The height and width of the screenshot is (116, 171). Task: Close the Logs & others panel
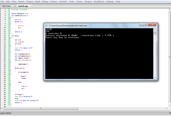coord(170,113)
